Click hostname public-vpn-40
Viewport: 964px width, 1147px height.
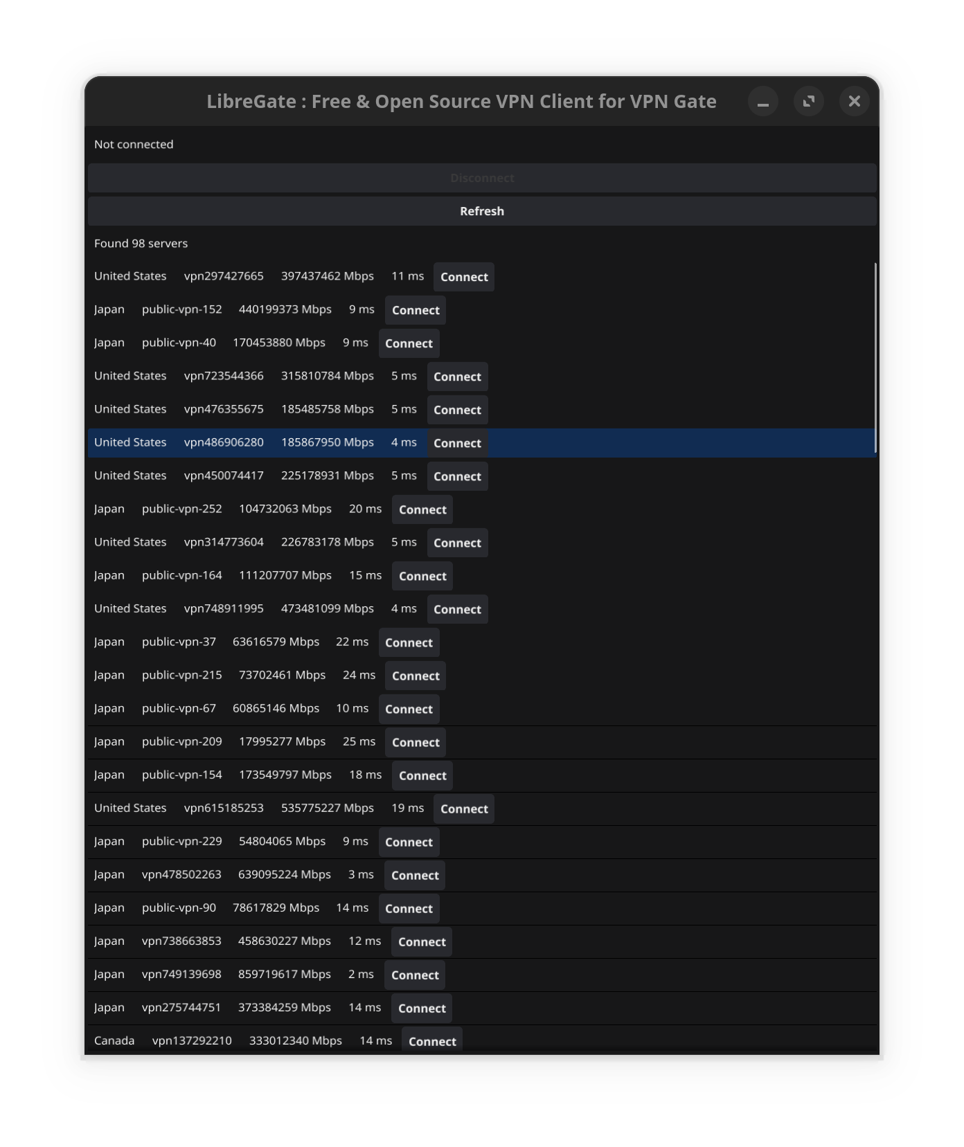179,343
